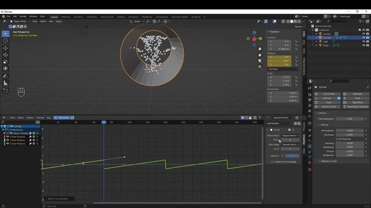Open the XYZ Euler rotation mode dropdown
371x208 pixels.
tap(283, 69)
